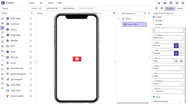The height and width of the screenshot is (104, 186).
Task: Select the Image Picker palette component
Action: pyautogui.click(x=16, y=35)
